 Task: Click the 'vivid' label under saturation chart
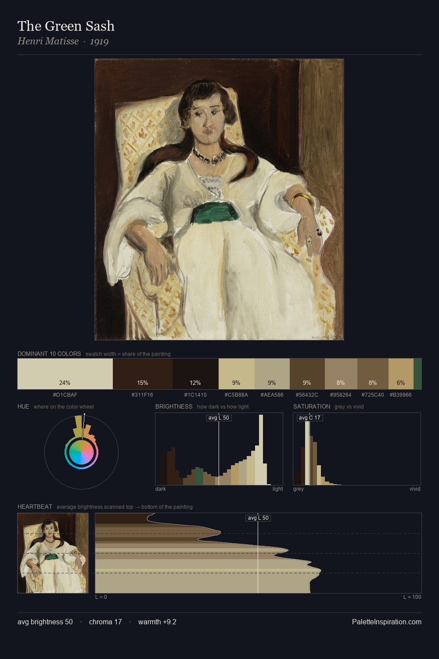tap(415, 489)
